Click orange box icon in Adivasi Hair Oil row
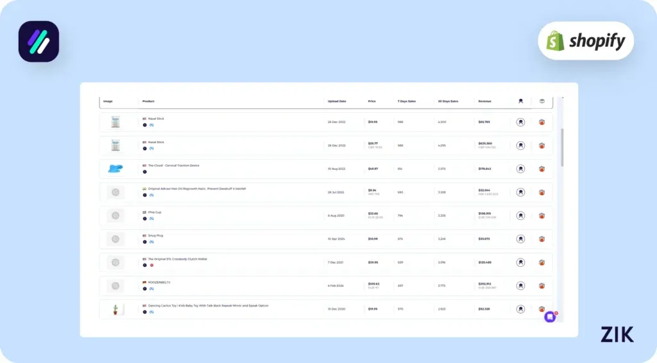Viewport: 657px width, 363px height. coord(542,192)
